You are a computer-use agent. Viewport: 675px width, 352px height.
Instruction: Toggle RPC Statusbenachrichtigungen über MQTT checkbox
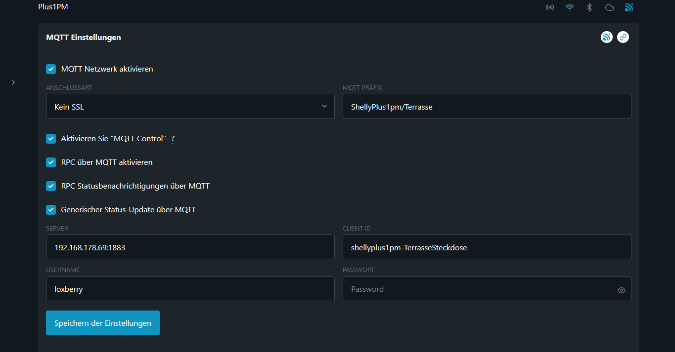coord(51,186)
